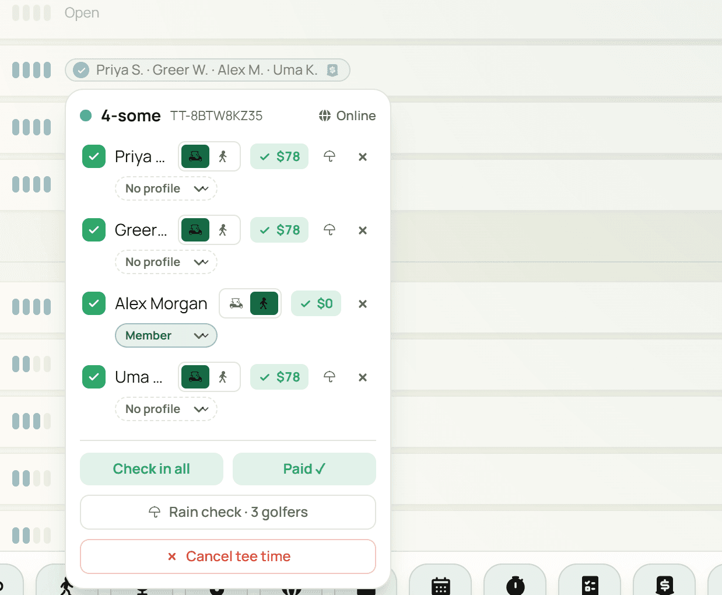Image resolution: width=722 pixels, height=595 pixels.
Task: Click the globe Online source icon
Action: tap(325, 116)
